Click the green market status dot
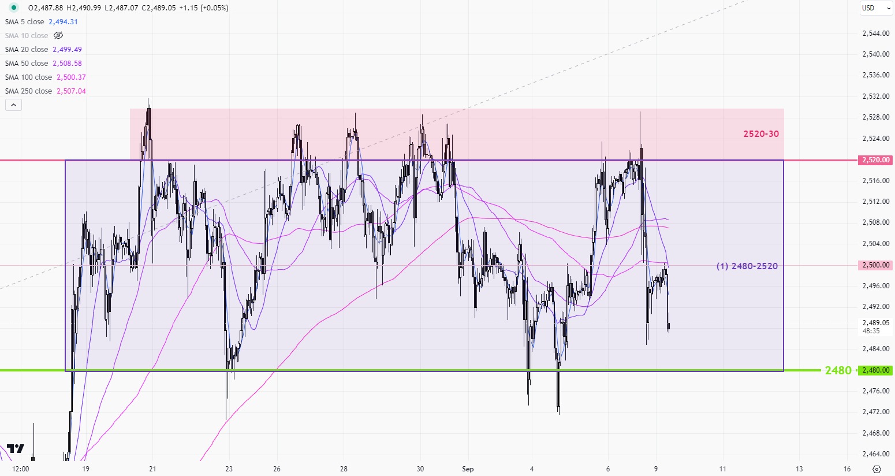Viewport: 895px width, 476px height. pos(13,8)
